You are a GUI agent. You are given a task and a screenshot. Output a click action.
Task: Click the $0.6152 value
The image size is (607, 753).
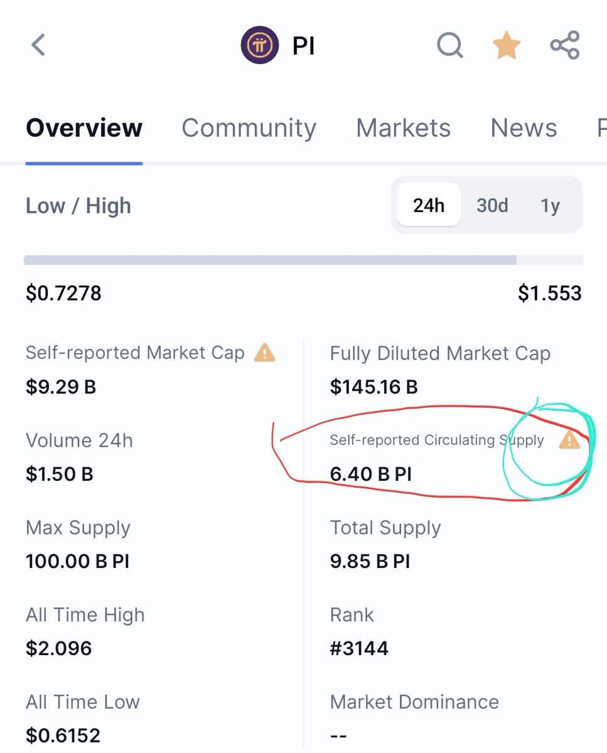(63, 735)
